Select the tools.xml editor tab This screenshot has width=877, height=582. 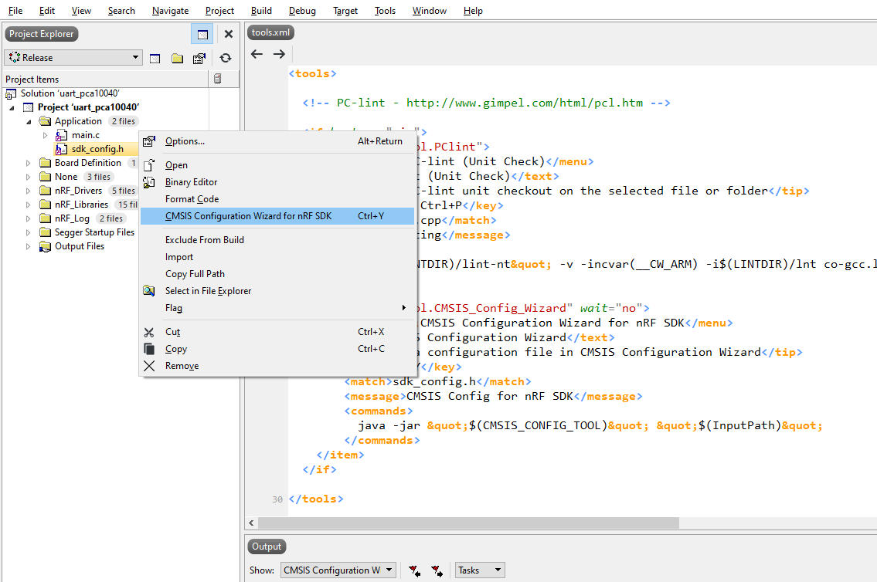point(270,32)
